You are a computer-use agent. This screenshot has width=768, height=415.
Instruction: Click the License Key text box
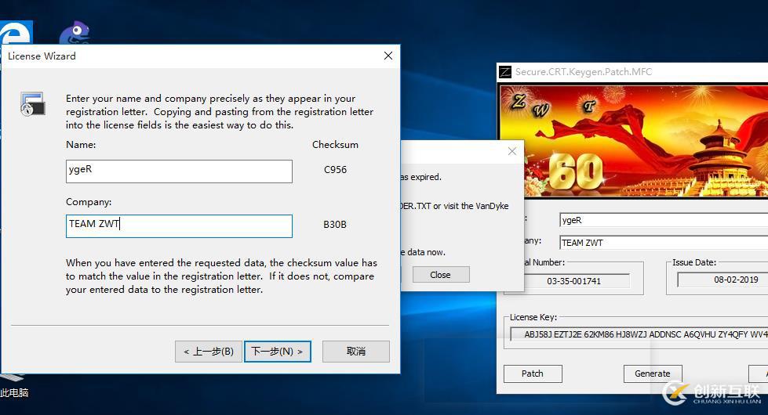(637, 334)
